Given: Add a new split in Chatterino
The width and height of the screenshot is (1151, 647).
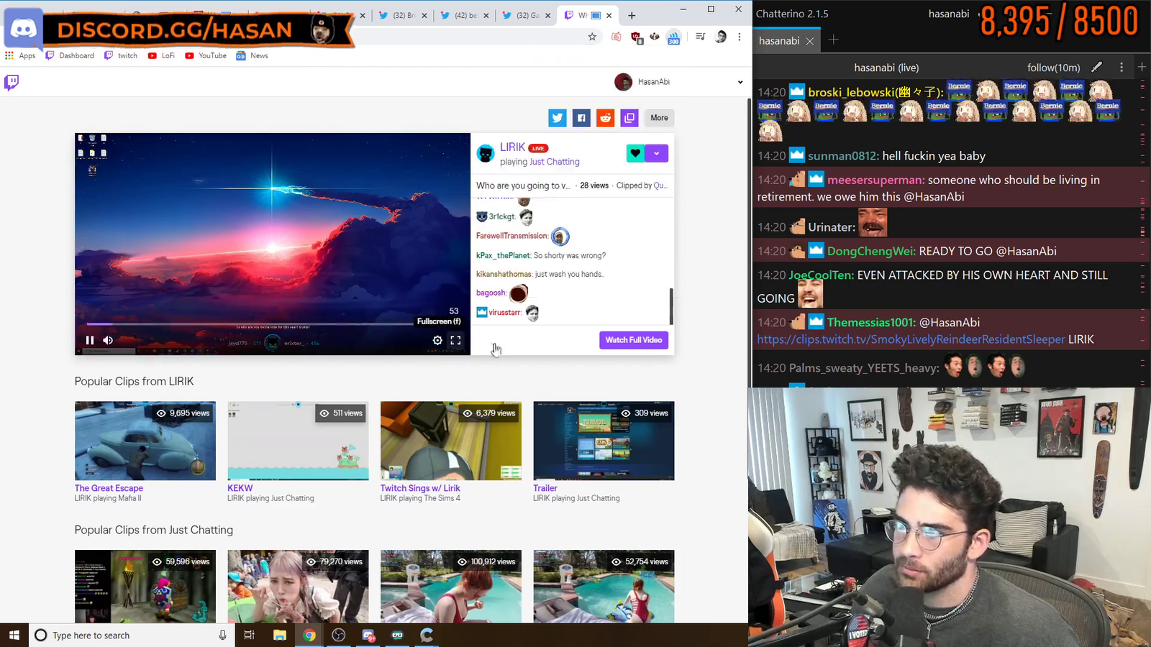Looking at the screenshot, I should [x=1142, y=67].
